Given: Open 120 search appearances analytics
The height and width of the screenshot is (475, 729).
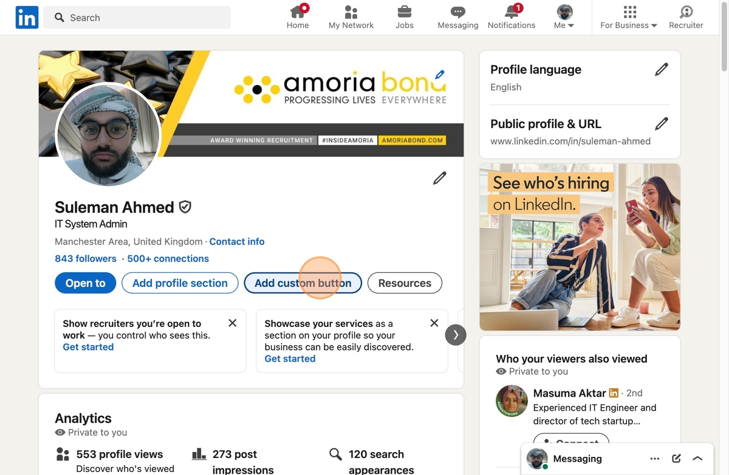Looking at the screenshot, I should 381,462.
